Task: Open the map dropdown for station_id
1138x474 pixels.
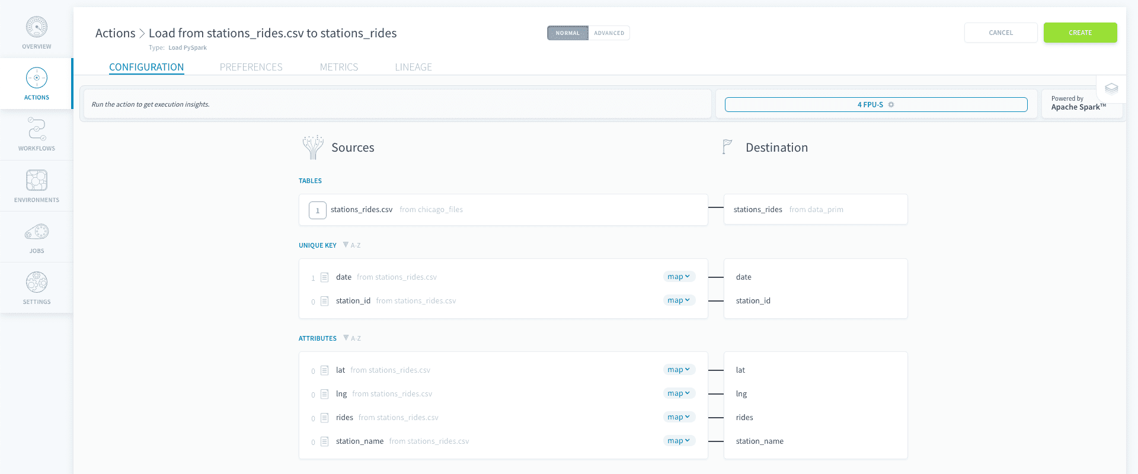Action: tap(679, 300)
